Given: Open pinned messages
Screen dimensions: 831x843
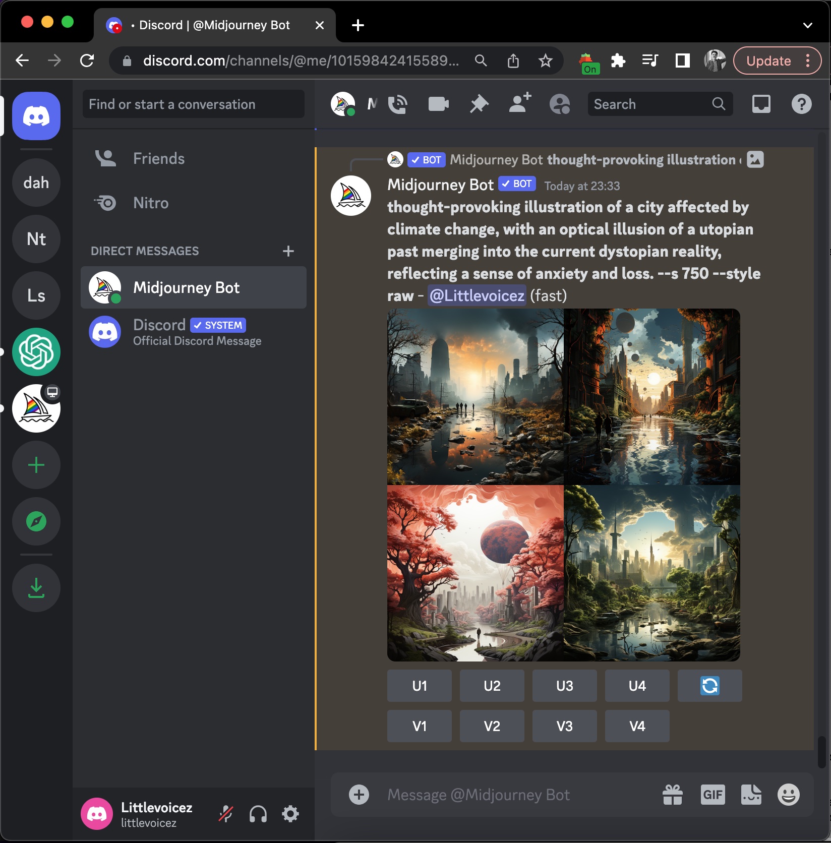Looking at the screenshot, I should click(x=479, y=104).
